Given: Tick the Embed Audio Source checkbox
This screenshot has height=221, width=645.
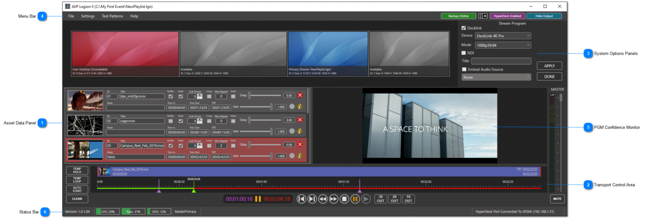Looking at the screenshot, I should (465, 69).
